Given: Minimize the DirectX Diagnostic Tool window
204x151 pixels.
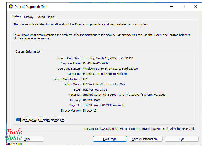Looking at the screenshot, I should click(171, 6).
